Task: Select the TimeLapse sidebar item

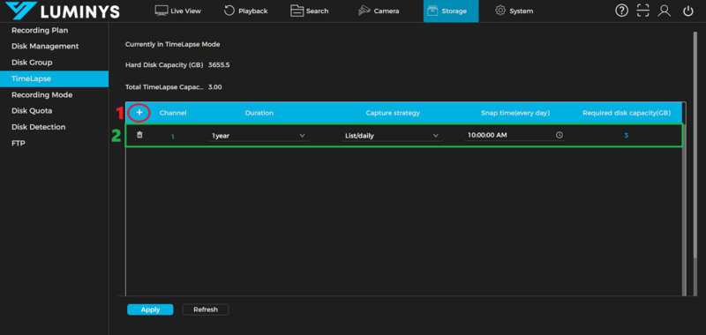Action: tap(54, 78)
